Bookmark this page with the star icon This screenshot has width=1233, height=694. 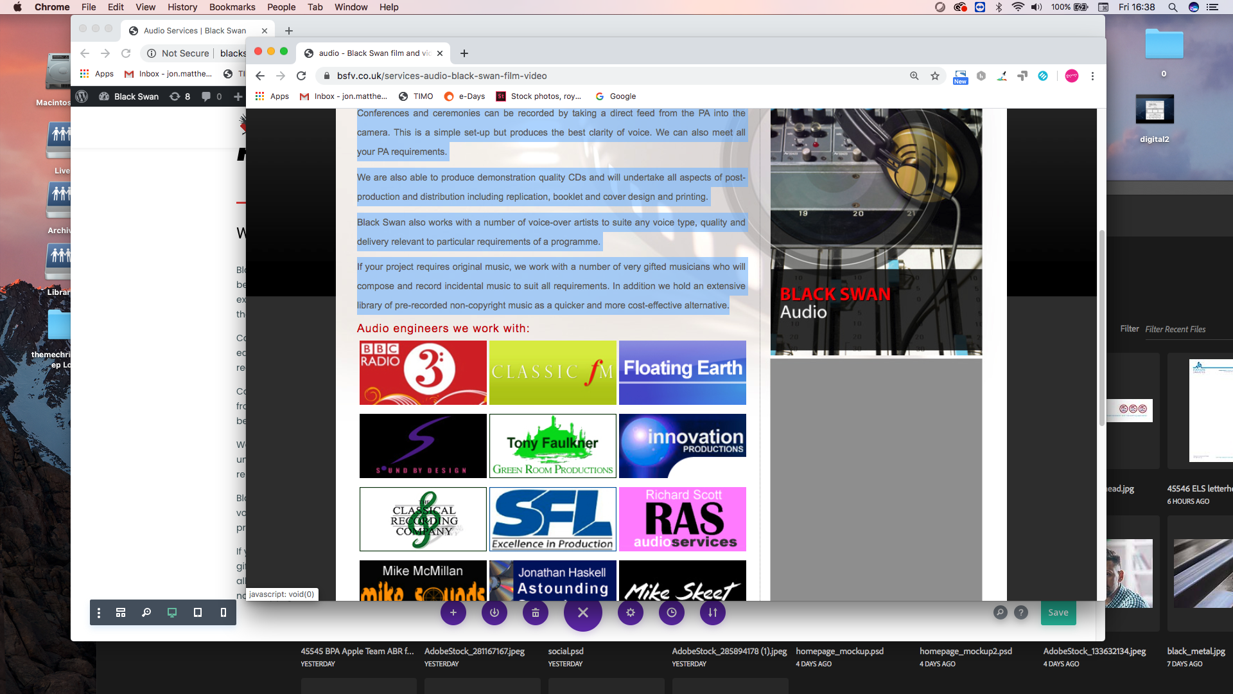935,76
